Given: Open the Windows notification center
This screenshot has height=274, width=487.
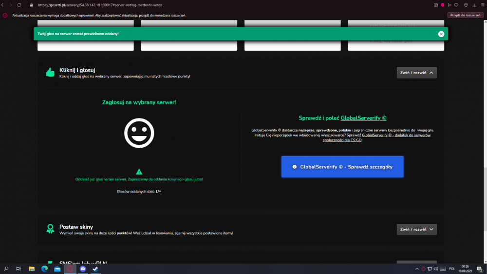Looking at the screenshot, I should (x=480, y=269).
